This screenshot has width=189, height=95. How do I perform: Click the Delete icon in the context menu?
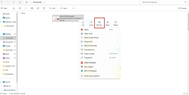tap(115, 22)
